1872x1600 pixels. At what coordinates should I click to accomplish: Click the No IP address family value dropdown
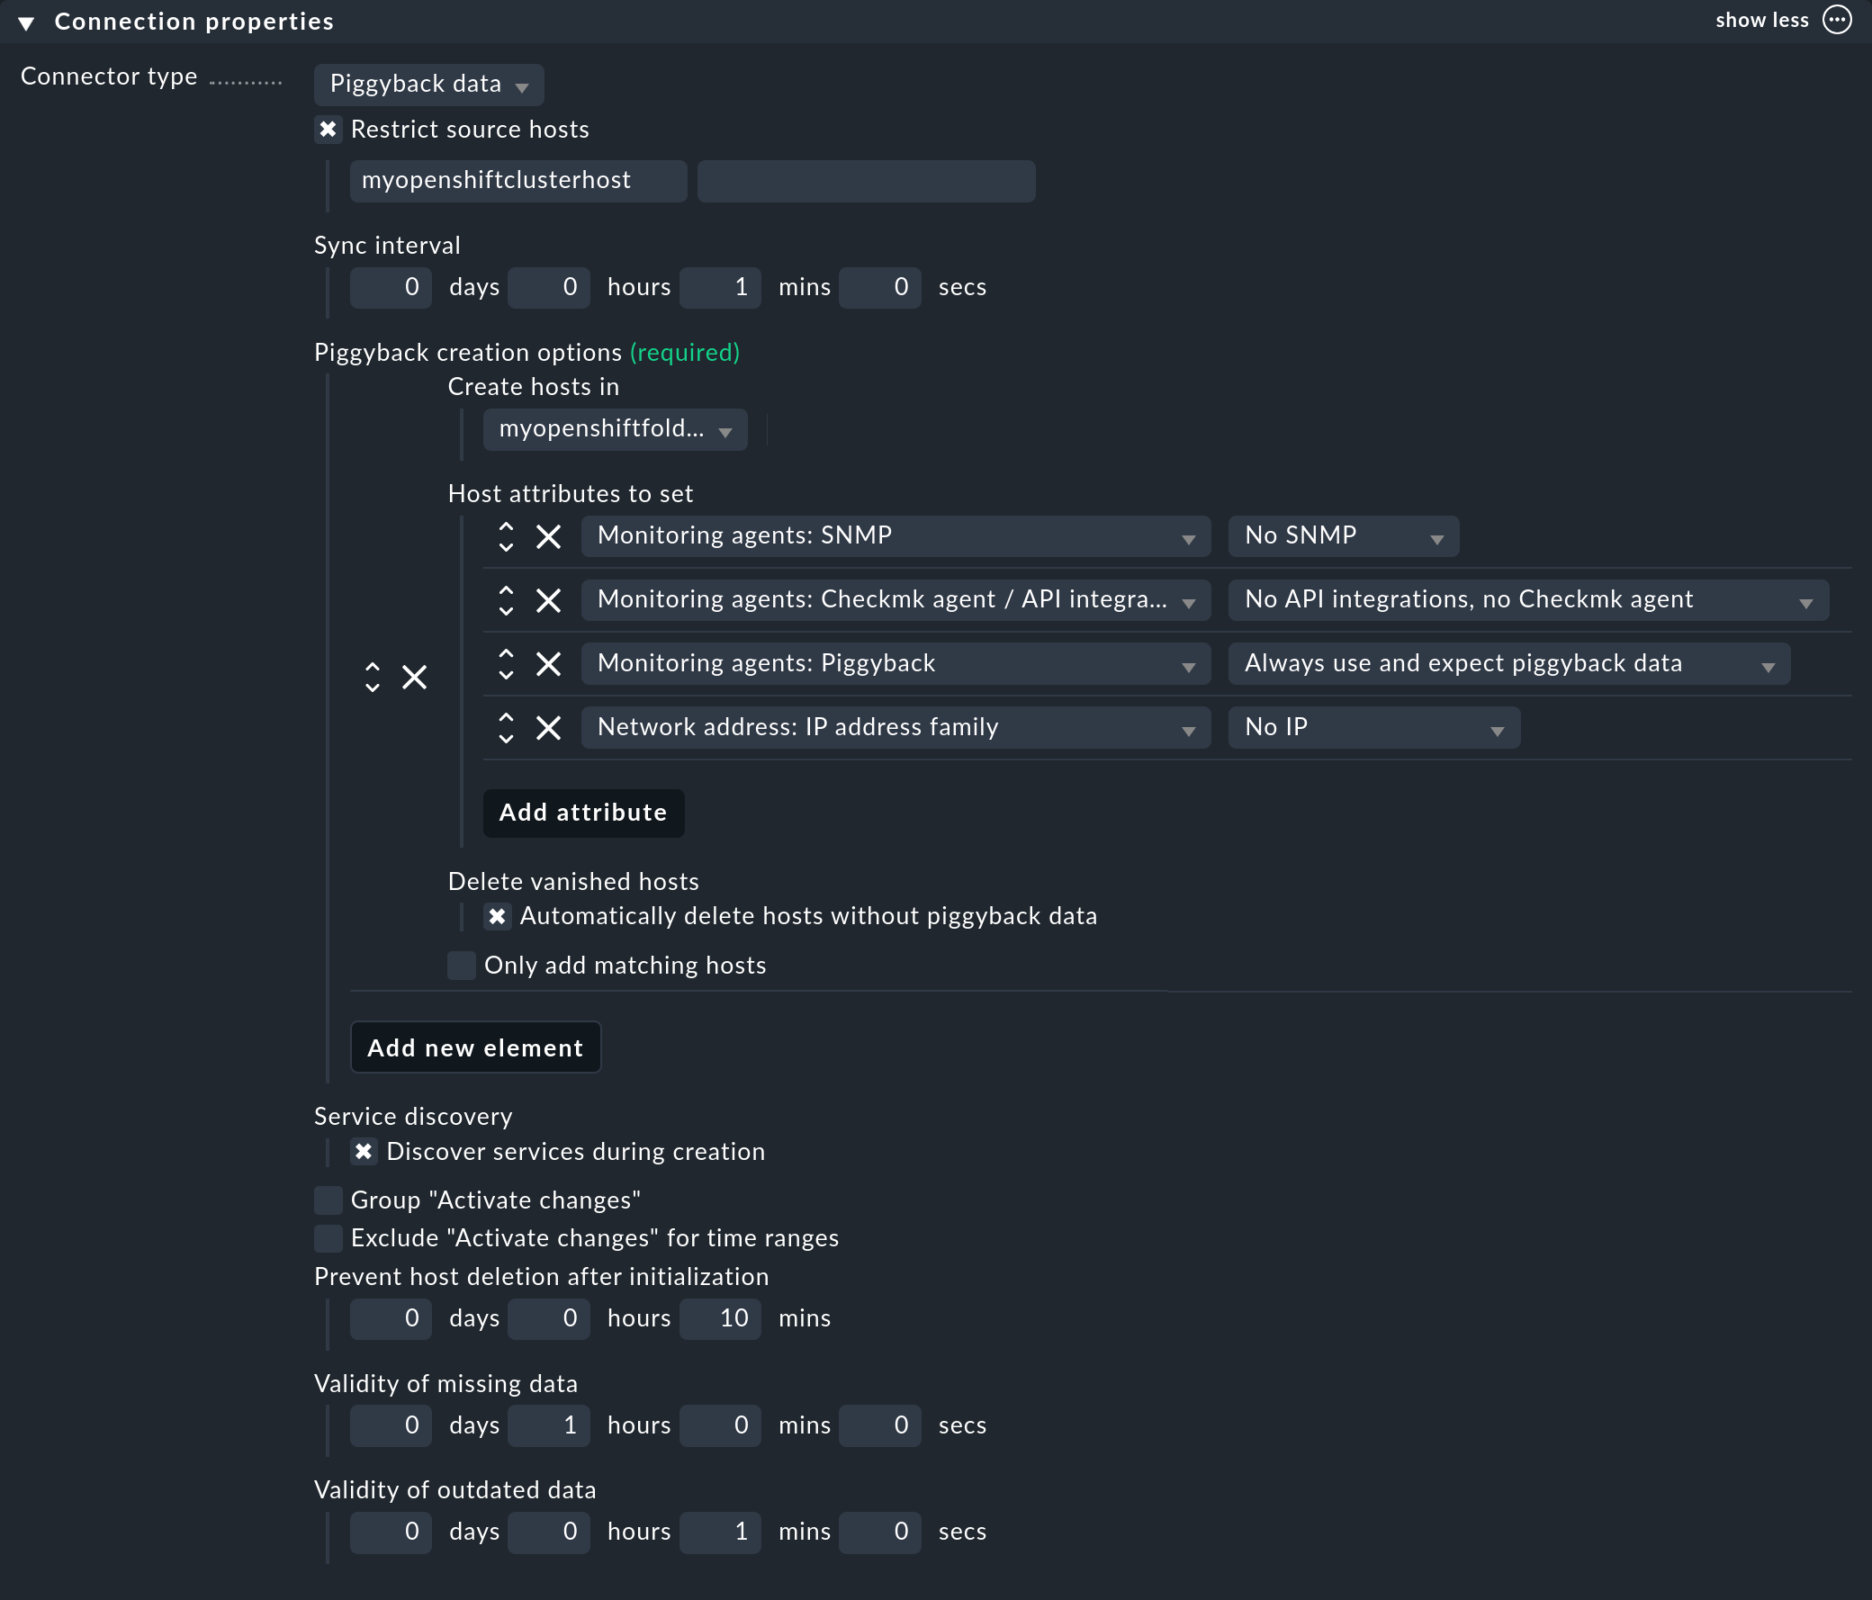(1373, 727)
